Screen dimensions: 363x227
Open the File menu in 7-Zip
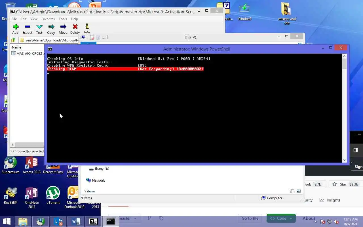pos(14,19)
